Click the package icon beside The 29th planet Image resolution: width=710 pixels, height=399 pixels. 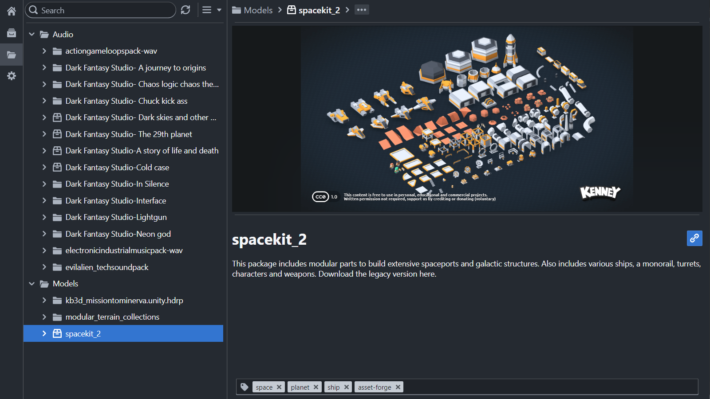pos(57,134)
